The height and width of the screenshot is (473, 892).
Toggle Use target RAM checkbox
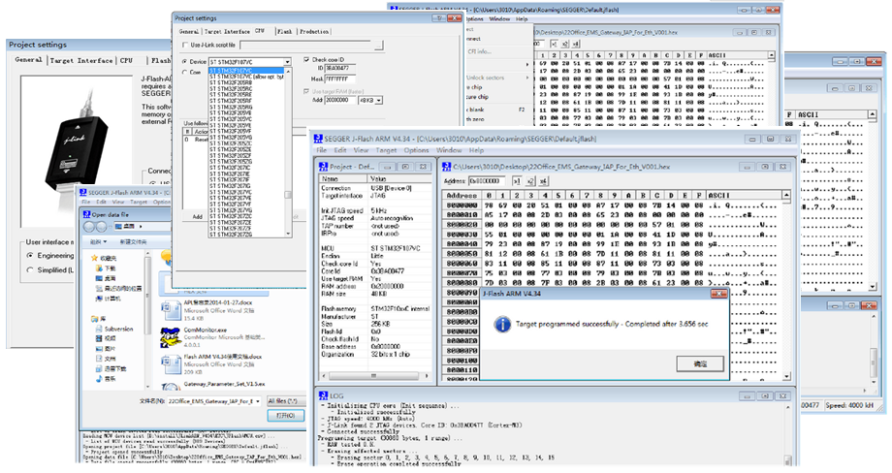(306, 91)
